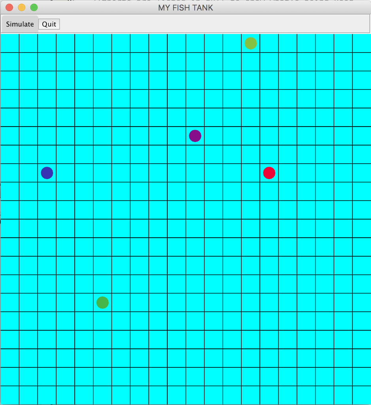The width and height of the screenshot is (371, 405).
Task: Select the olive-green fish at the top
Action: click(250, 44)
